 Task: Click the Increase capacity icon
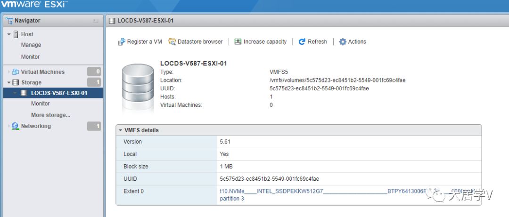coord(238,41)
